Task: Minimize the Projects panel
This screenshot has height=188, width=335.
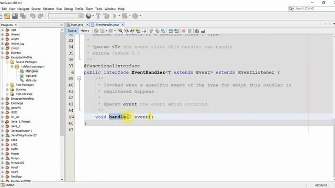Action: click(62, 25)
